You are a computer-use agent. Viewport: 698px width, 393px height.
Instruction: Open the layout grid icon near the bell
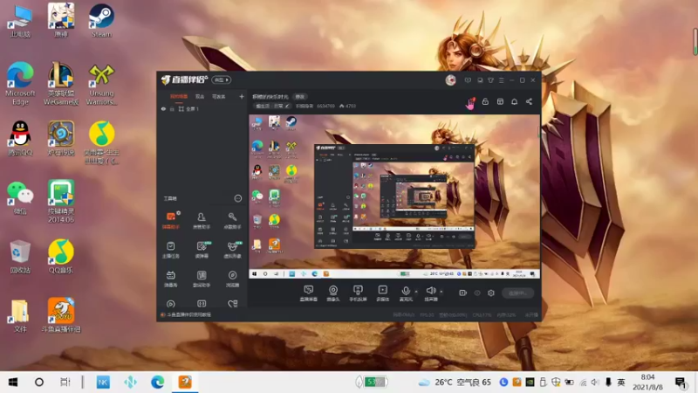tap(500, 101)
